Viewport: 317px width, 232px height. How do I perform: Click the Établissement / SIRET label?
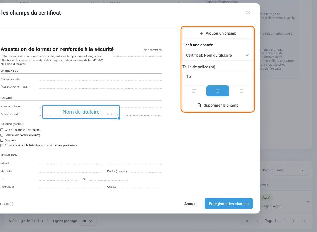coord(15,87)
